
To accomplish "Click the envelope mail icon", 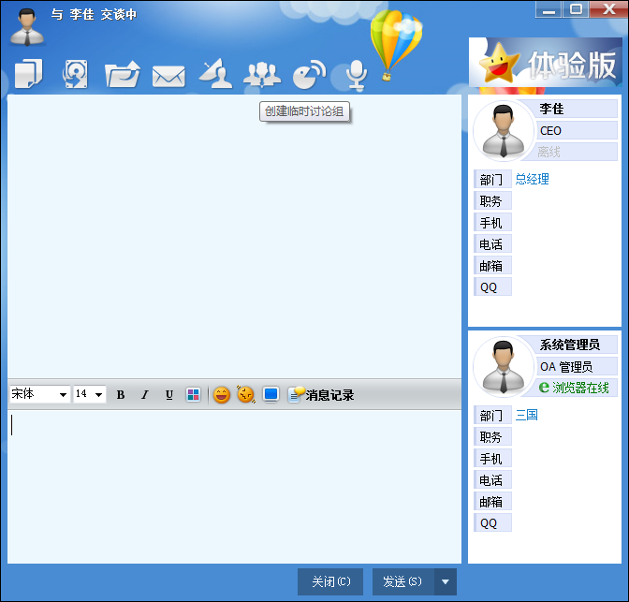I will pyautogui.click(x=168, y=75).
